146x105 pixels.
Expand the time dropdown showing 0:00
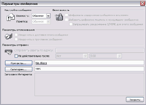point(119,56)
